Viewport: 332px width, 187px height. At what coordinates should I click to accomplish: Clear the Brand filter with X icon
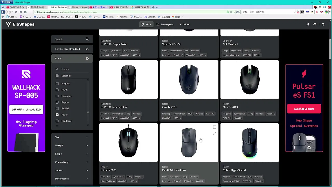tap(87, 58)
